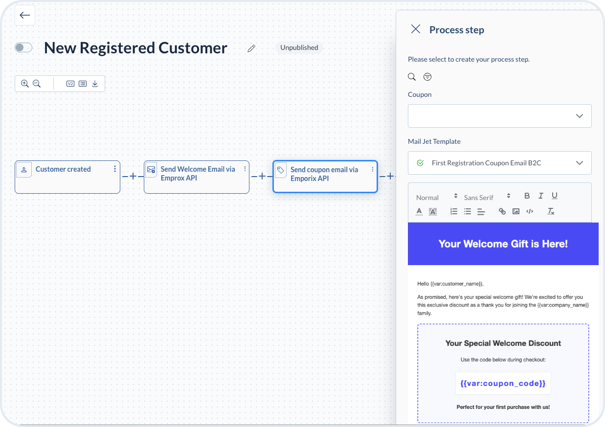Toggle the process published switch on
Screen dimensions: 605x427
tap(23, 47)
